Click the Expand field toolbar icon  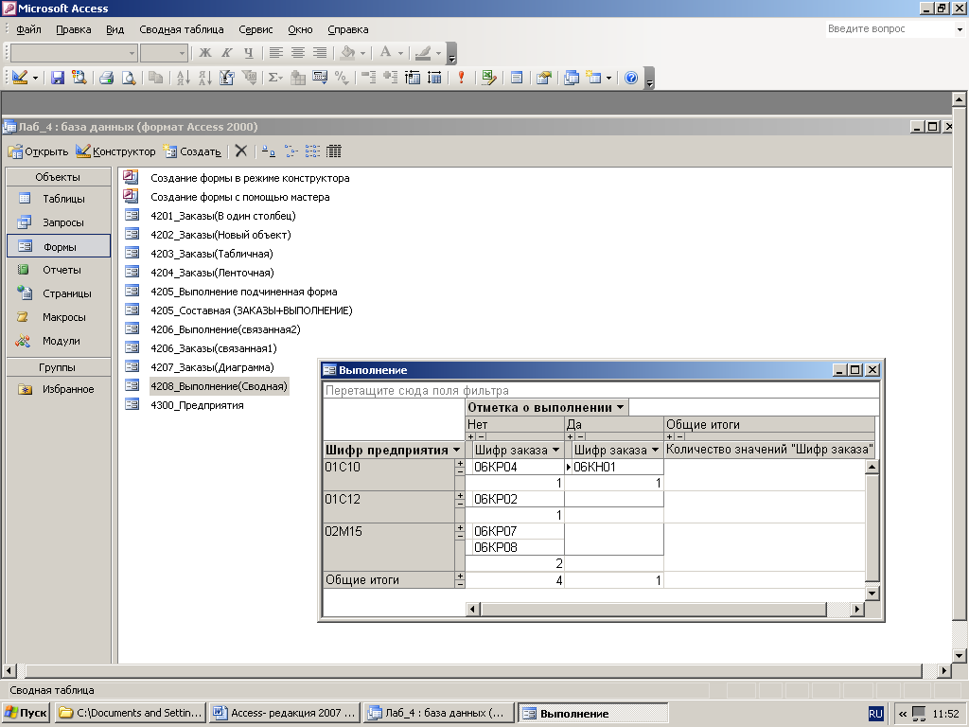391,78
